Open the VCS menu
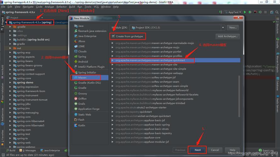Image resolution: width=280 pixels, height=157 pixels. pyautogui.click(x=96, y=7)
